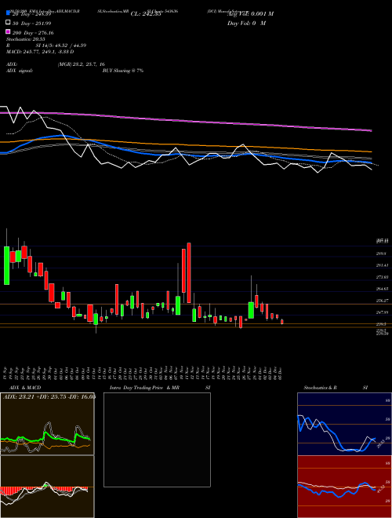Click the 'ADX: 23.21 +DY: 25.75 -DY: 16.05' header
The width and height of the screenshot is (392, 518).
(x=49, y=397)
